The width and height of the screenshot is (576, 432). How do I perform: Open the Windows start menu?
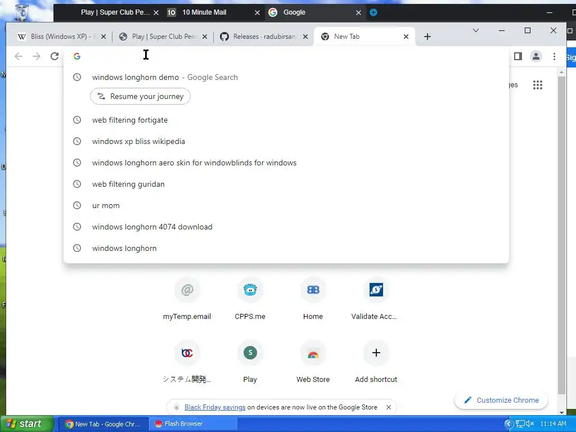(x=26, y=424)
